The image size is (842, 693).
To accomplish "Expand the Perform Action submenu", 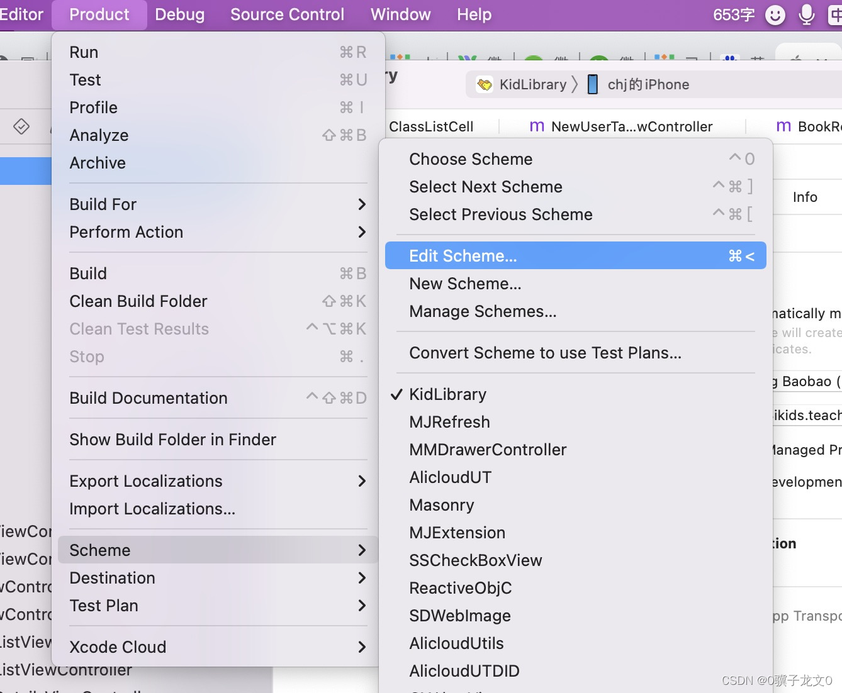I will [x=218, y=232].
